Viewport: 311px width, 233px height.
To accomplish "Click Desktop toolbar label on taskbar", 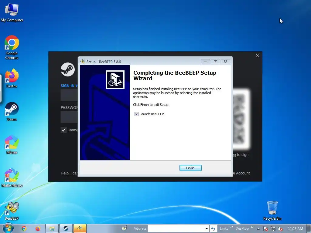I will pos(242,228).
